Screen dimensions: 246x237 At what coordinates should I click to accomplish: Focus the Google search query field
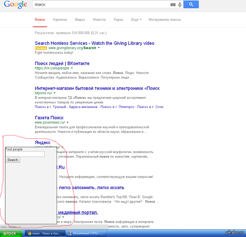point(100,5)
